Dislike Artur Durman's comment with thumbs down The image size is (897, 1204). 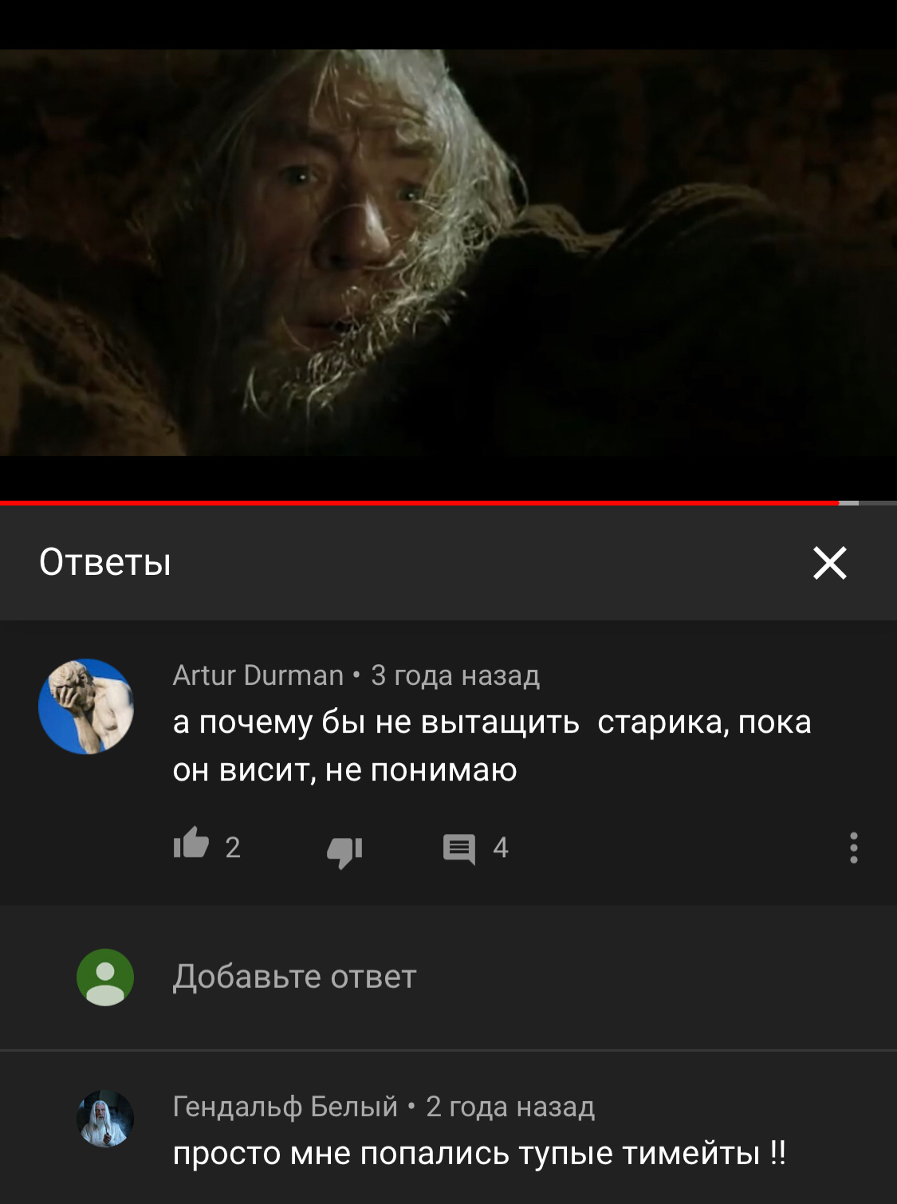point(344,850)
